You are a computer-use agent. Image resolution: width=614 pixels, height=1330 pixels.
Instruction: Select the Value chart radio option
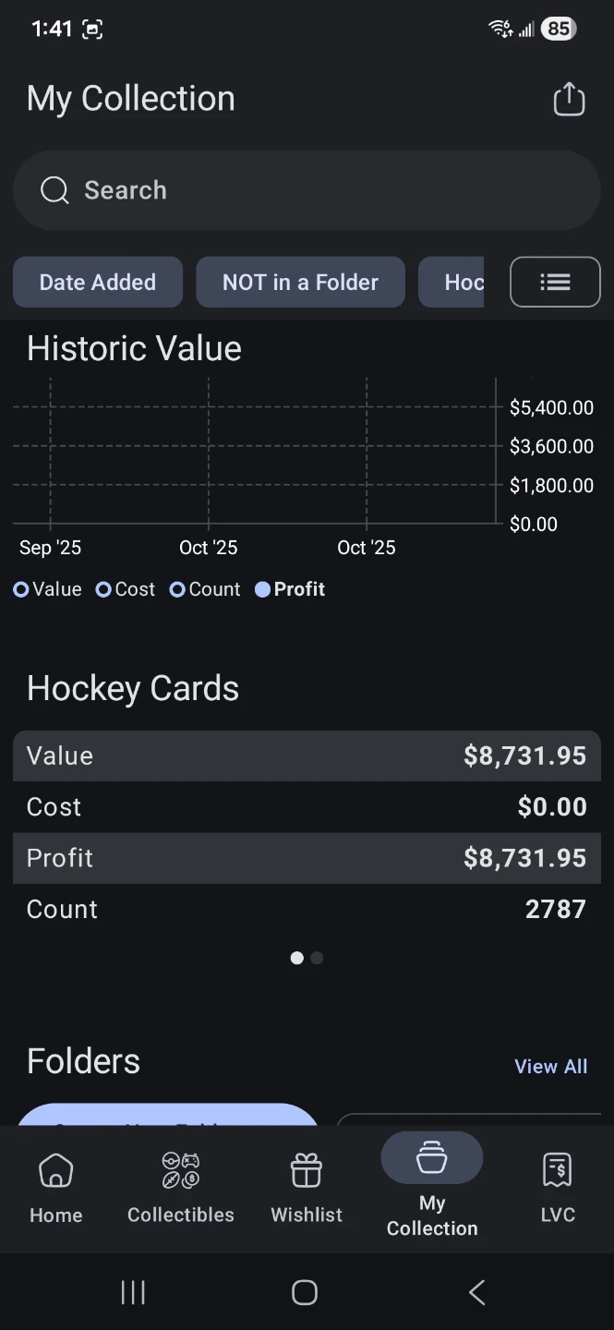coord(21,589)
